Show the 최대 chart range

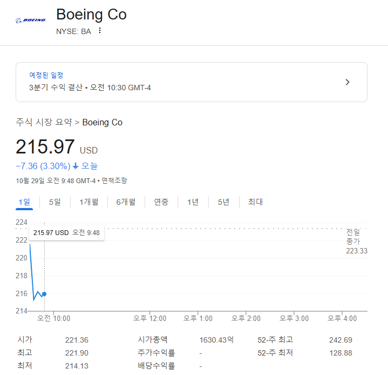pyautogui.click(x=255, y=202)
